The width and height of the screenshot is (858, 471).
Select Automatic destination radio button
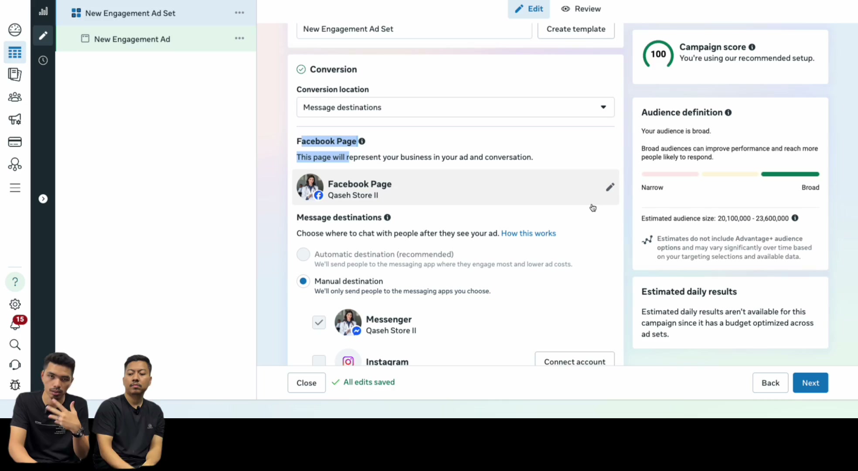click(303, 254)
